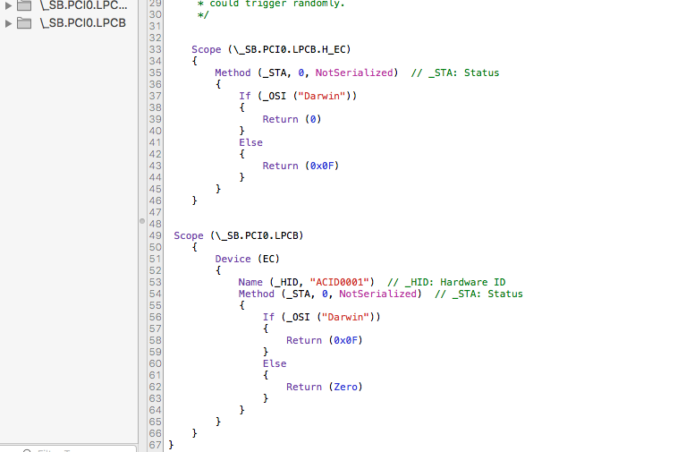Click the "ACID0001" hardware ID string

click(340, 282)
